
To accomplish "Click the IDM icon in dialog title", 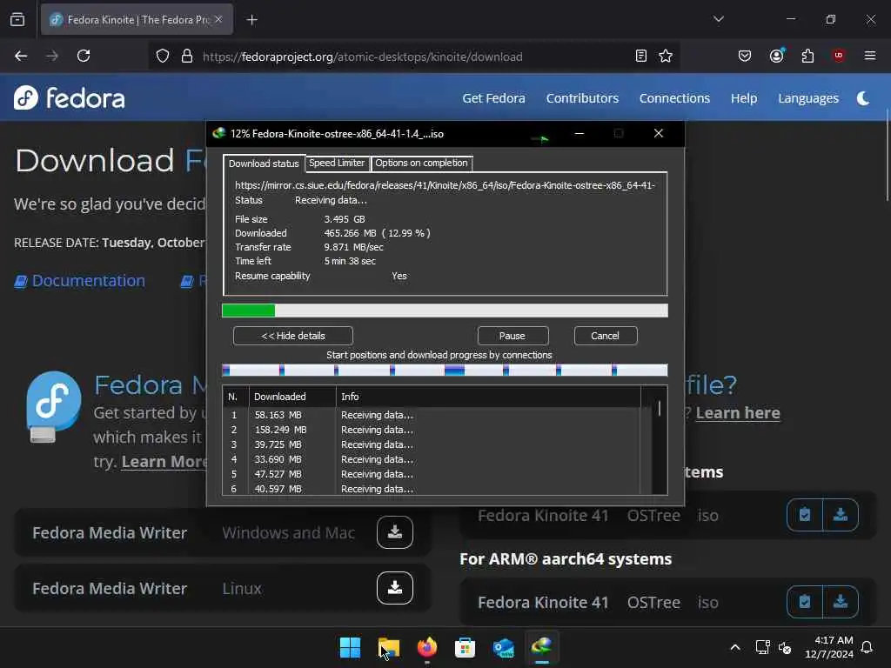I will pos(218,133).
